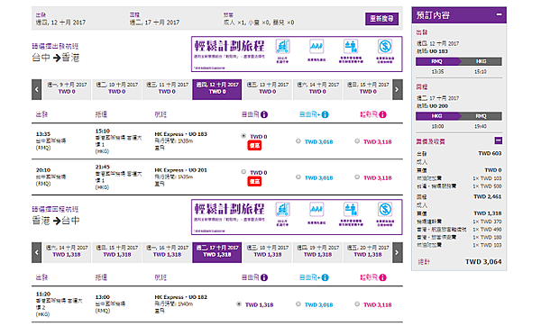
Task: Open the purple 自由飛 info icon in the outbound table header
Action: pyautogui.click(x=264, y=114)
